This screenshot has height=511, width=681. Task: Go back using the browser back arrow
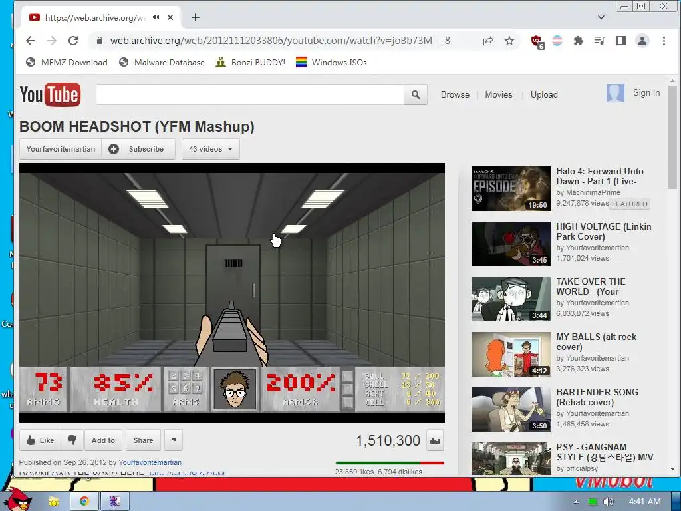pyautogui.click(x=31, y=41)
